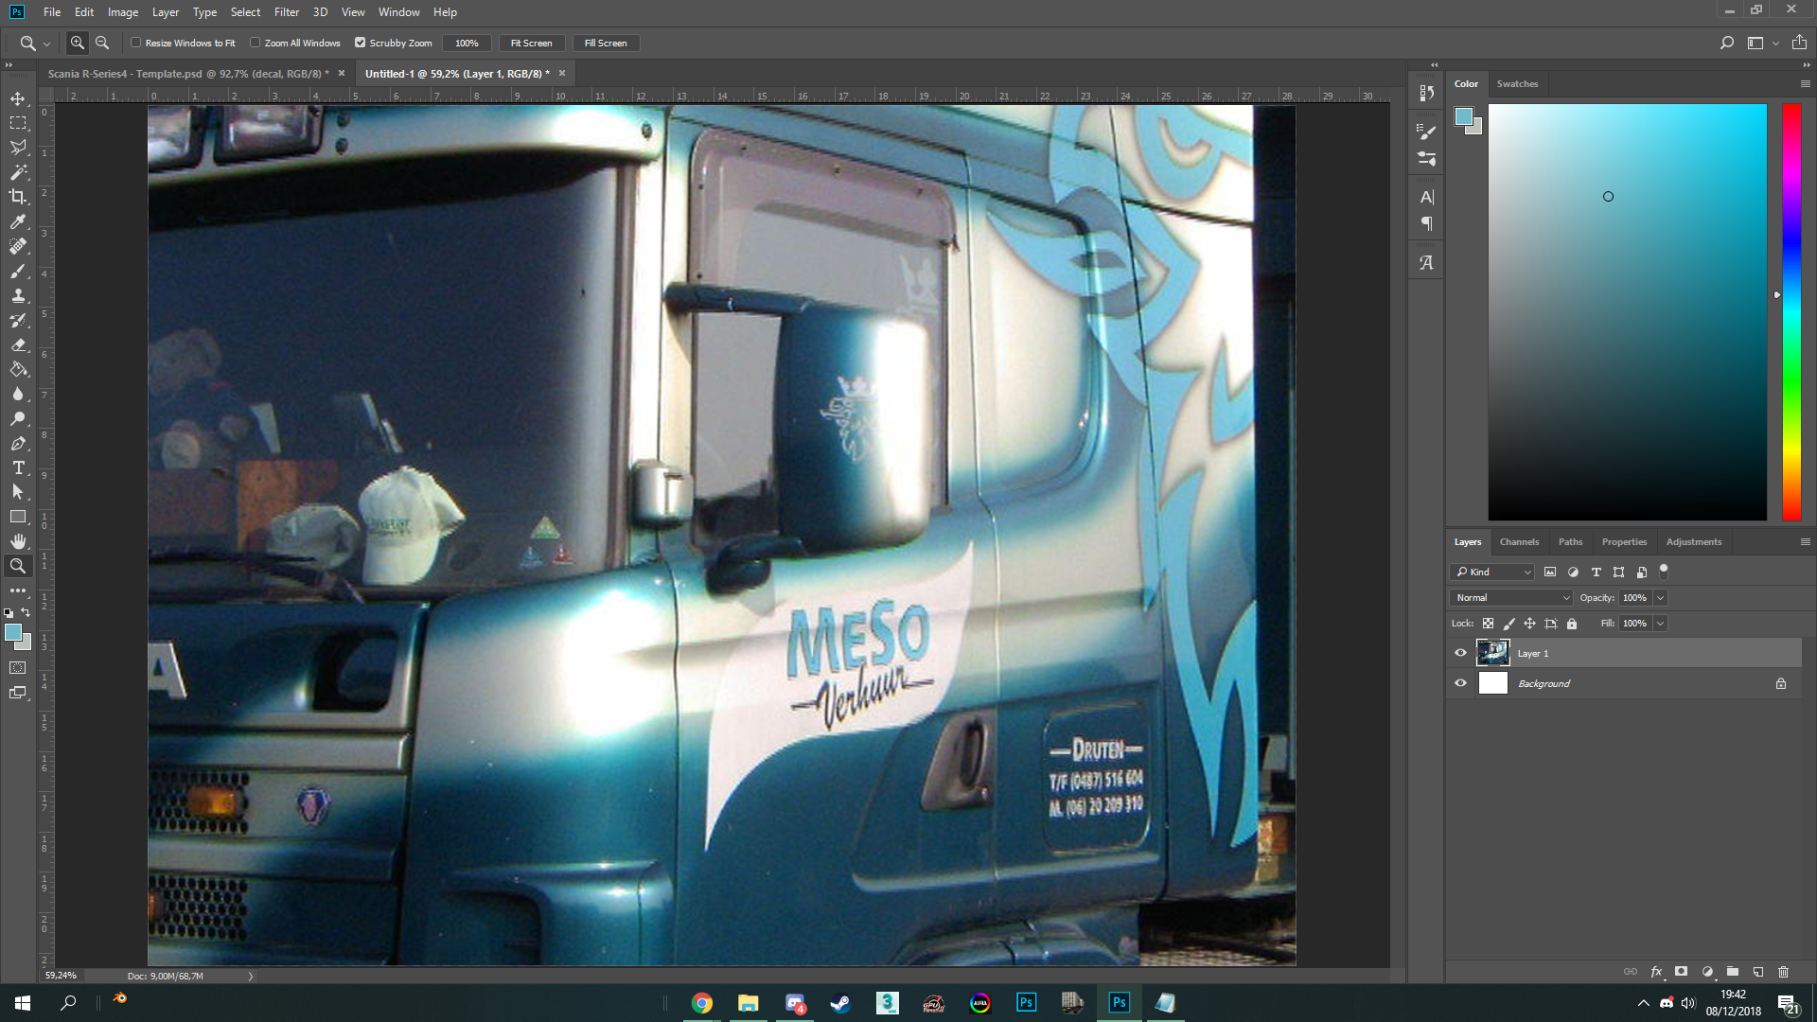Click the Layer 1 thumbnail

pyautogui.click(x=1493, y=653)
